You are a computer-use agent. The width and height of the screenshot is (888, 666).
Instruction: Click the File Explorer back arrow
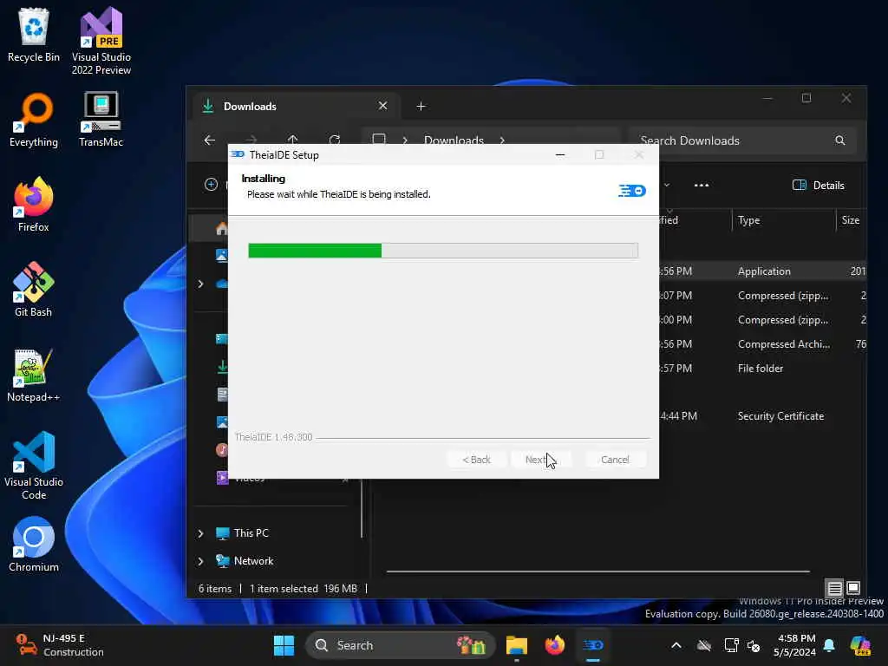pyautogui.click(x=210, y=140)
